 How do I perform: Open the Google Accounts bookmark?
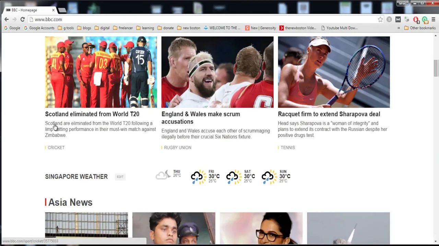pyautogui.click(x=39, y=28)
